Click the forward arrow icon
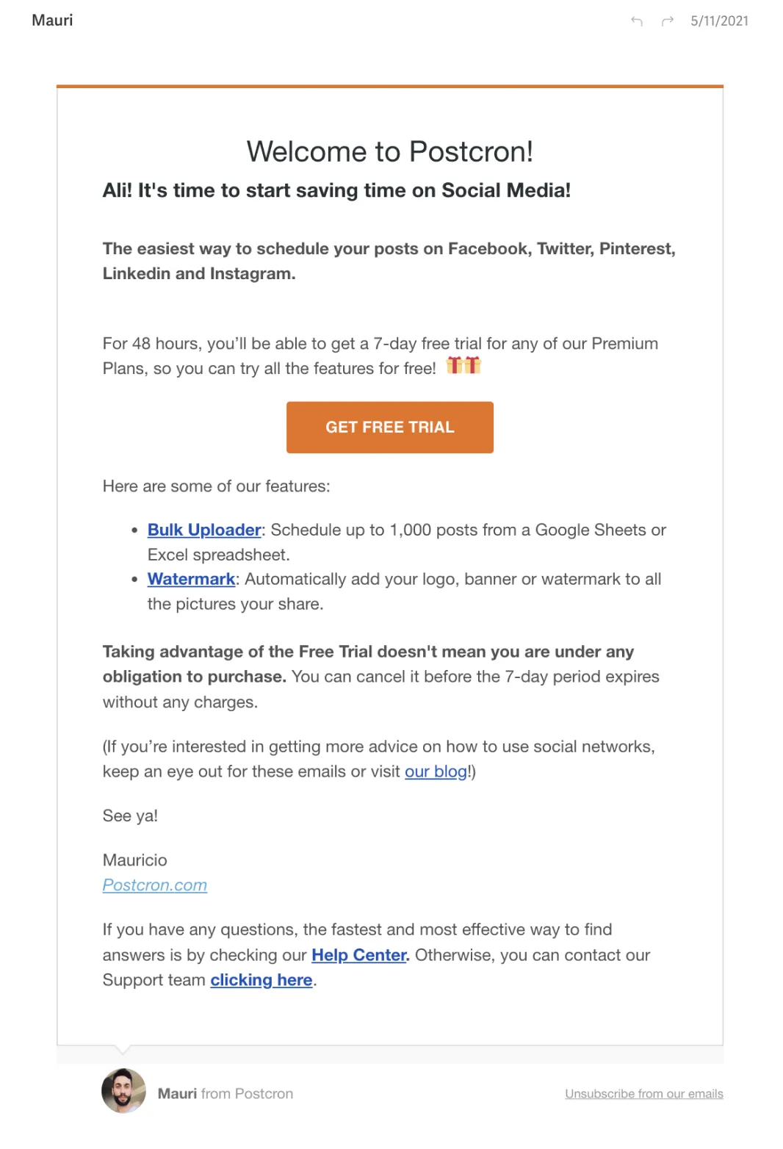Image resolution: width=783 pixels, height=1149 pixels. point(667,21)
